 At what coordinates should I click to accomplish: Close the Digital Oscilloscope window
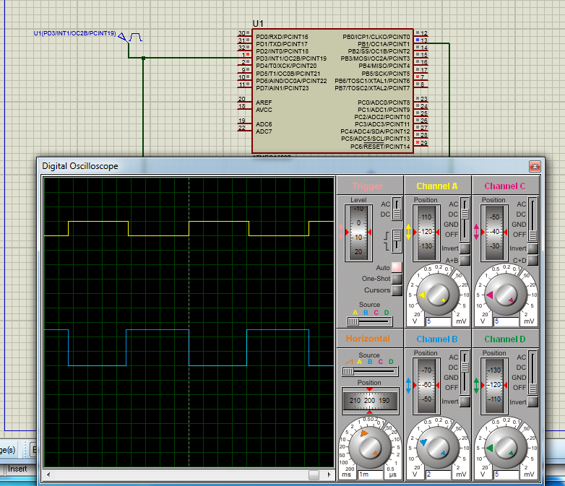click(x=535, y=166)
